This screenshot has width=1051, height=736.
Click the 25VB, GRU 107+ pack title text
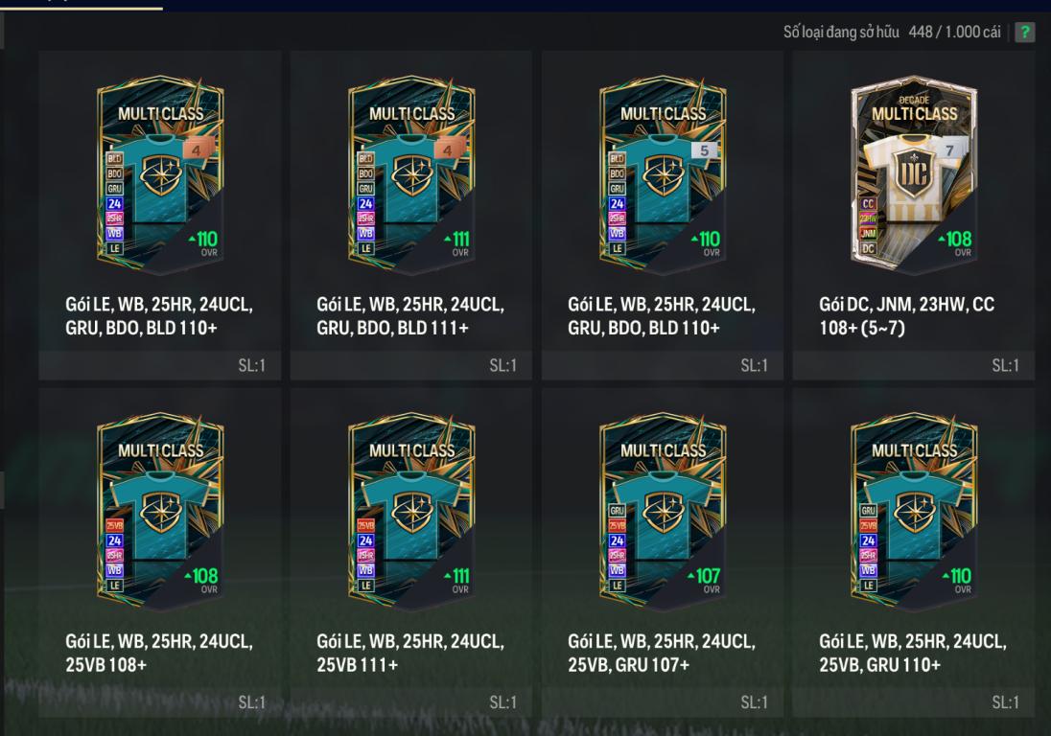662,653
